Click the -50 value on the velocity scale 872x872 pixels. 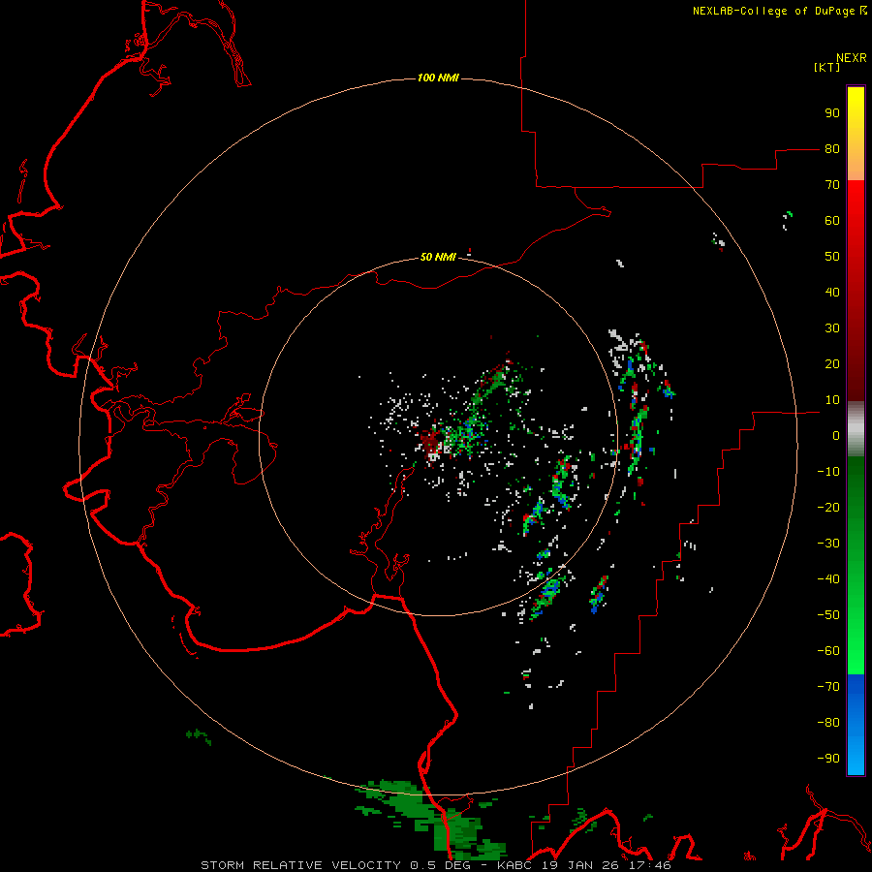828,615
